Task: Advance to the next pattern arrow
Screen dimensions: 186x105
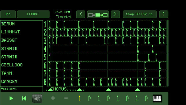Action: point(115,14)
